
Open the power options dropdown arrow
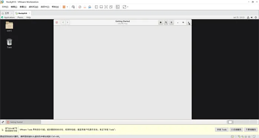(x=68, y=7)
